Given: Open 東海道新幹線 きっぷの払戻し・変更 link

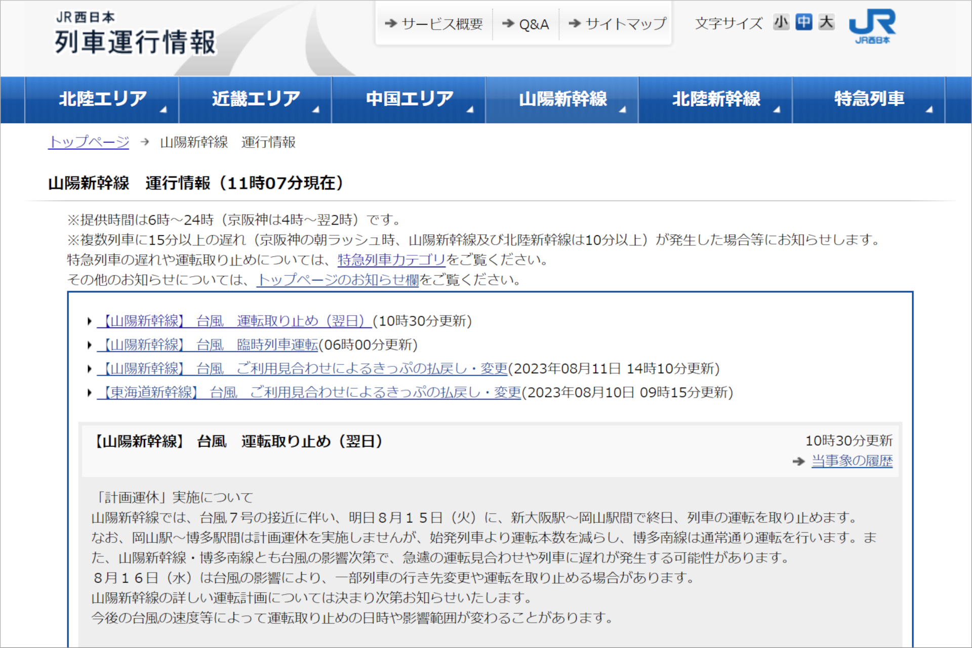Looking at the screenshot, I should coord(309,393).
